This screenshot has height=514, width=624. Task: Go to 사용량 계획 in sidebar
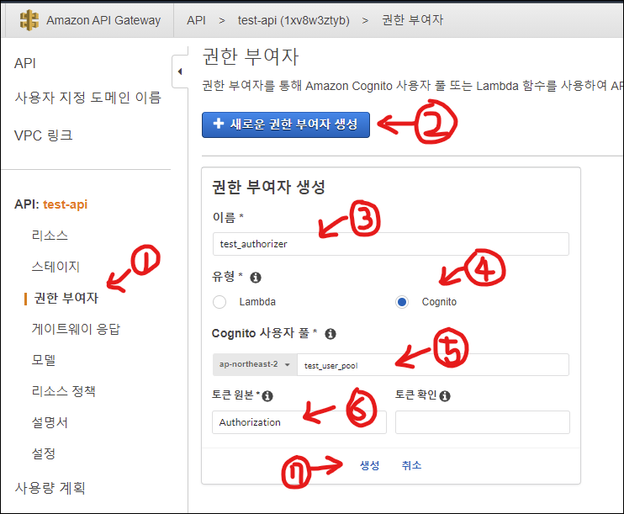(x=50, y=488)
